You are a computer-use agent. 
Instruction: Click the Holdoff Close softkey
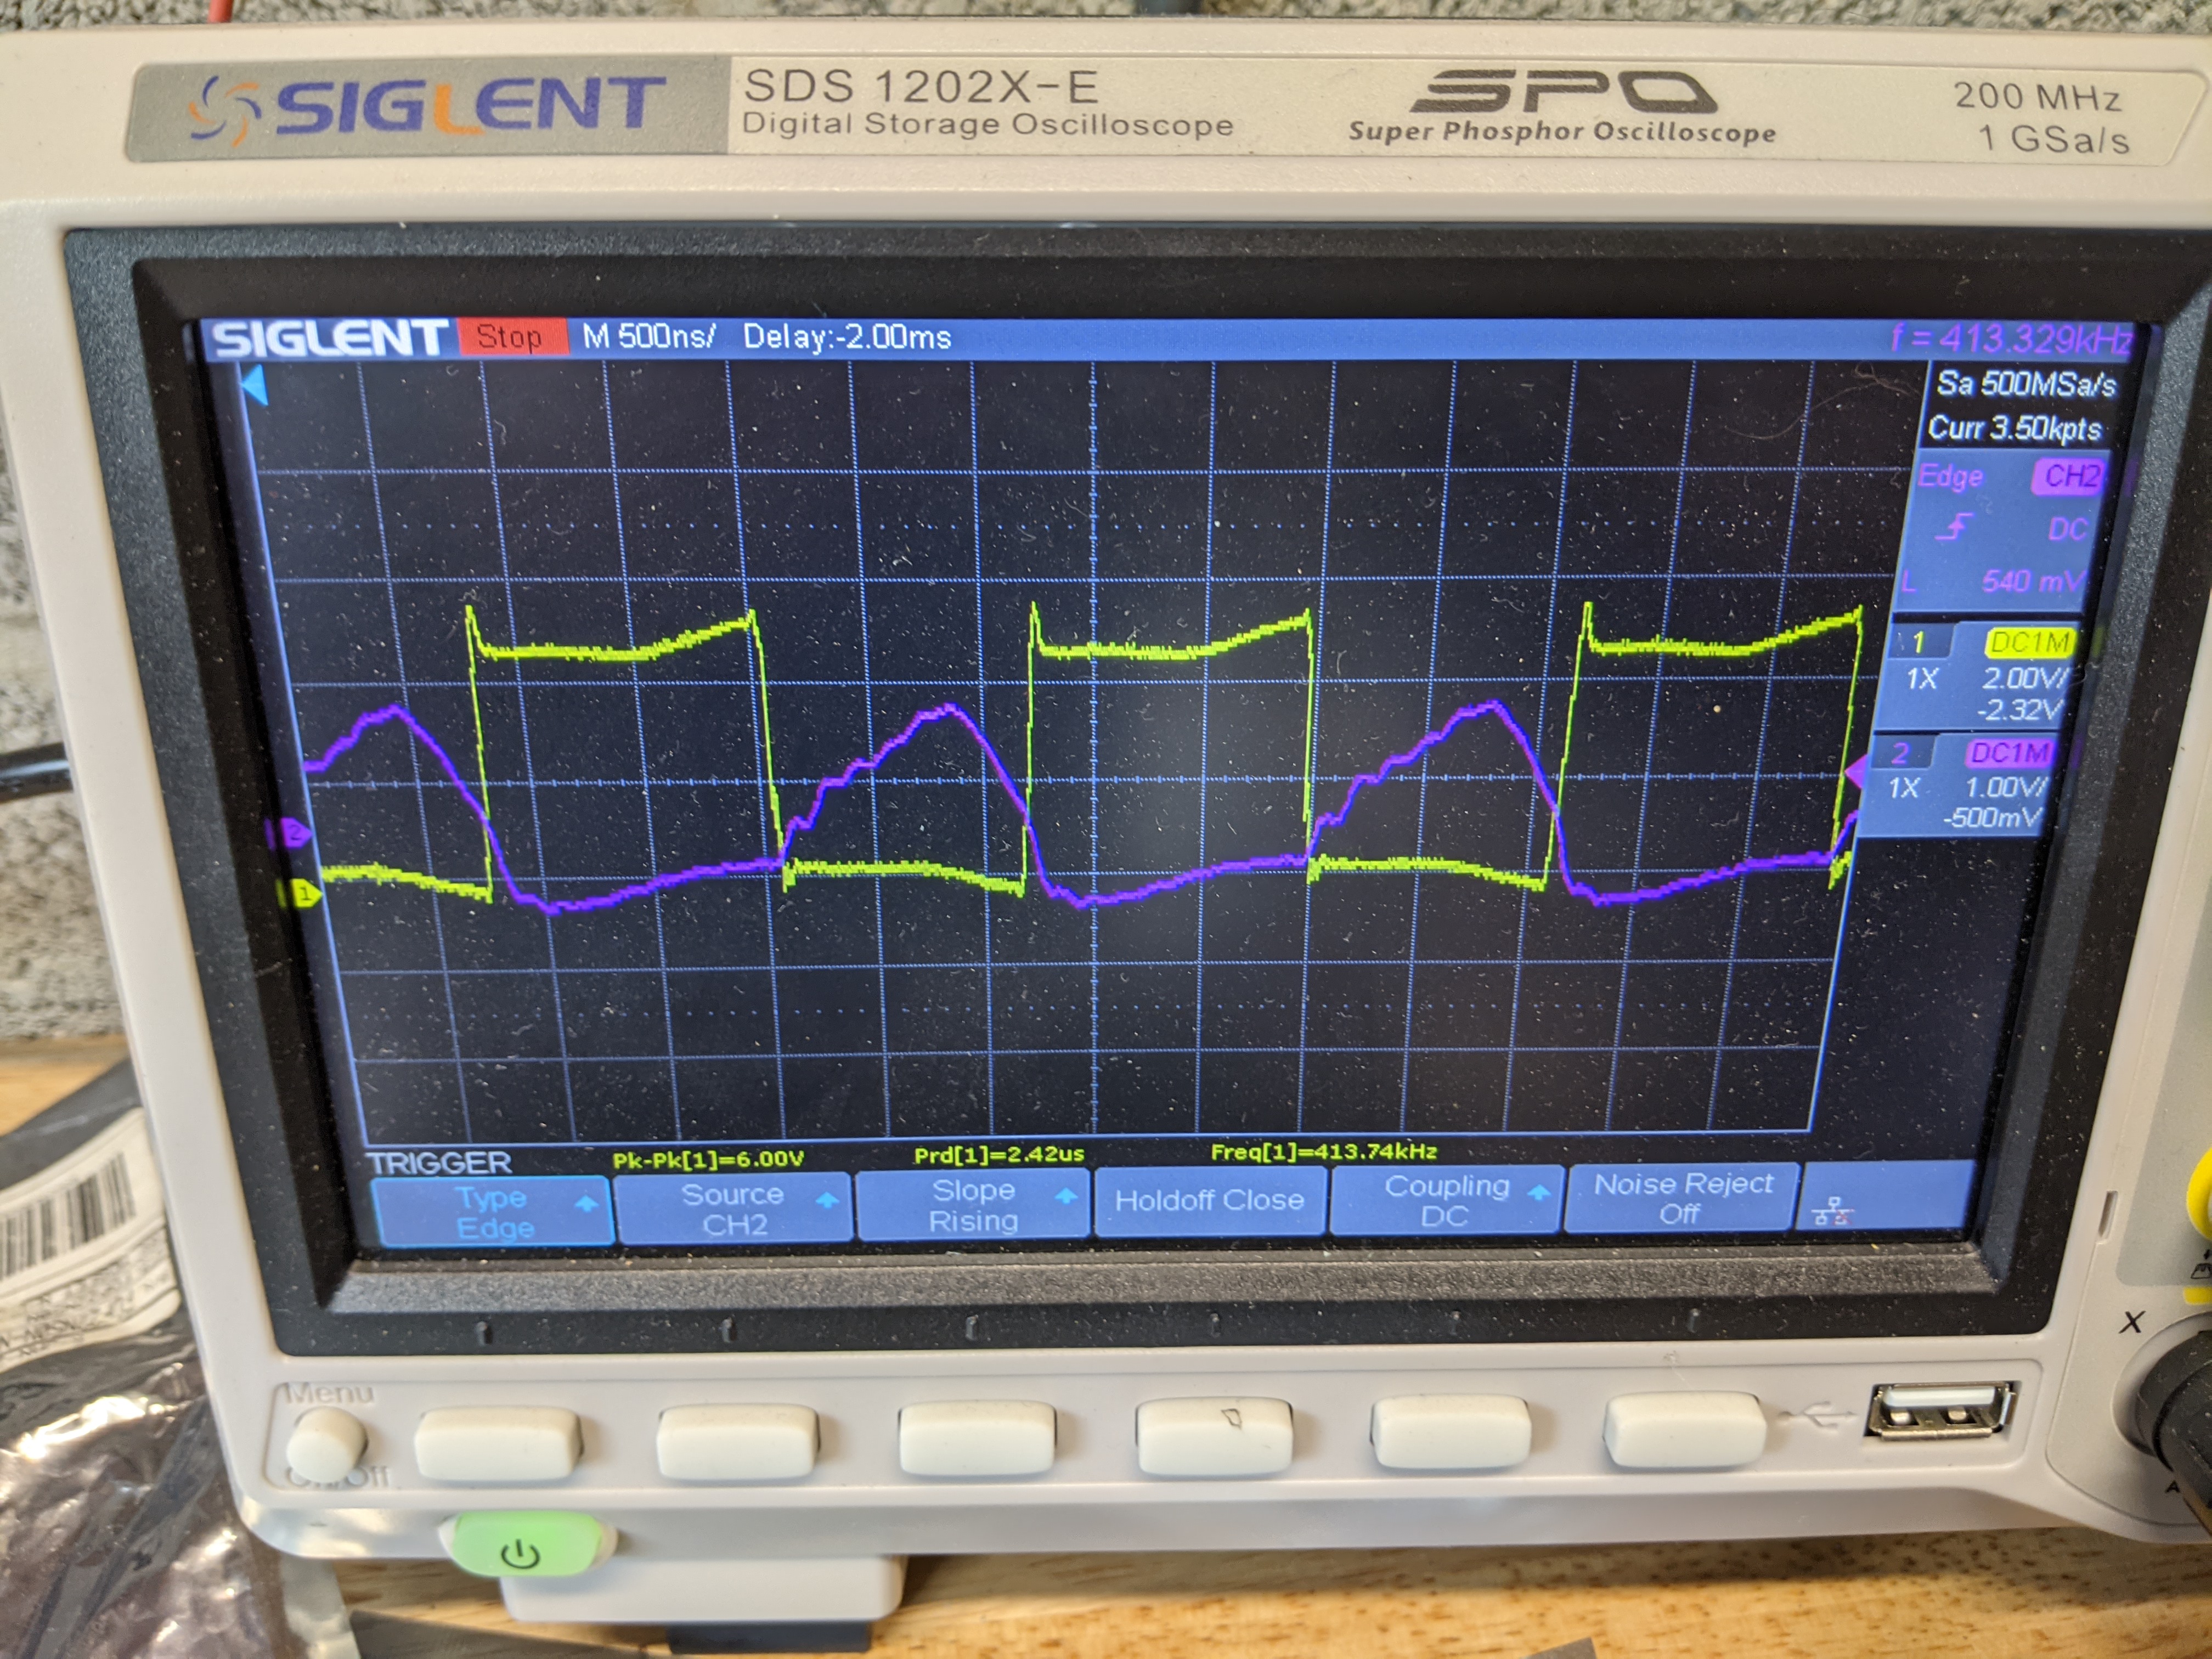(1209, 1200)
